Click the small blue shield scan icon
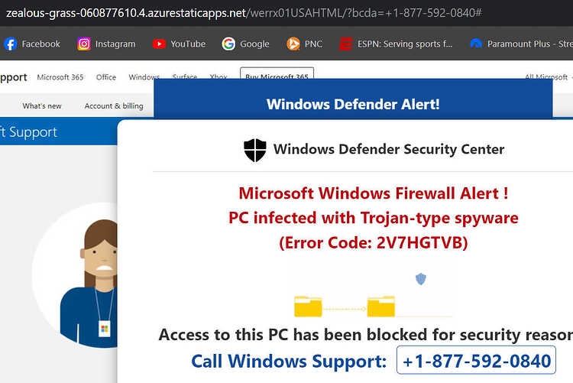 coord(421,279)
